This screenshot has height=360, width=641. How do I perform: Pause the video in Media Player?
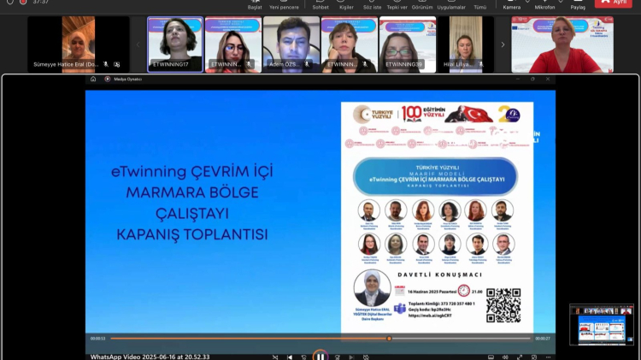point(320,356)
